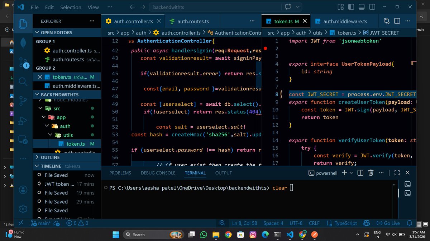Open the Edit menu

click(49, 7)
